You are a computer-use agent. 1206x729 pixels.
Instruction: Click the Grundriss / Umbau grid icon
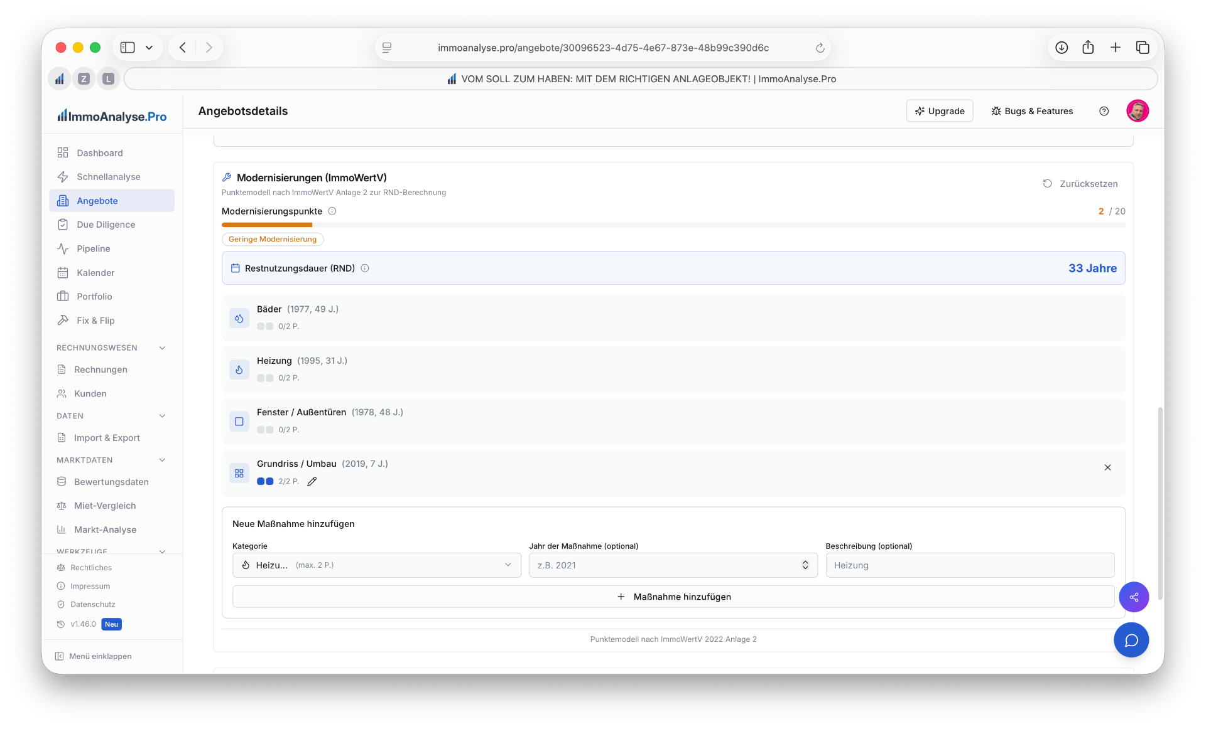tap(239, 473)
